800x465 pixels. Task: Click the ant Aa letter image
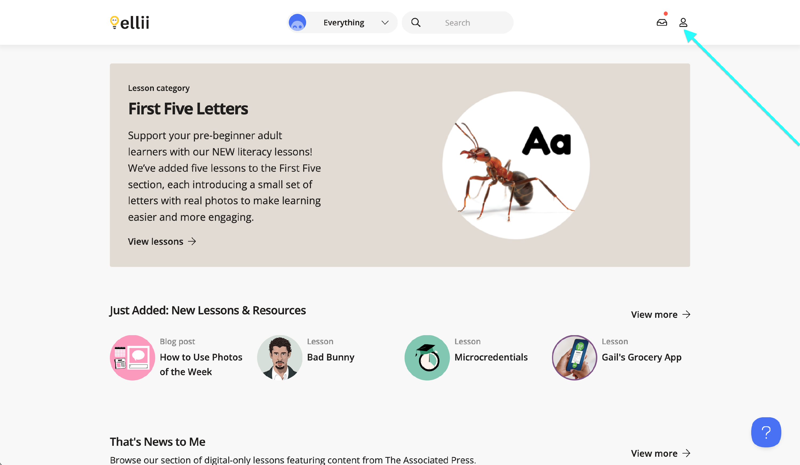(516, 165)
